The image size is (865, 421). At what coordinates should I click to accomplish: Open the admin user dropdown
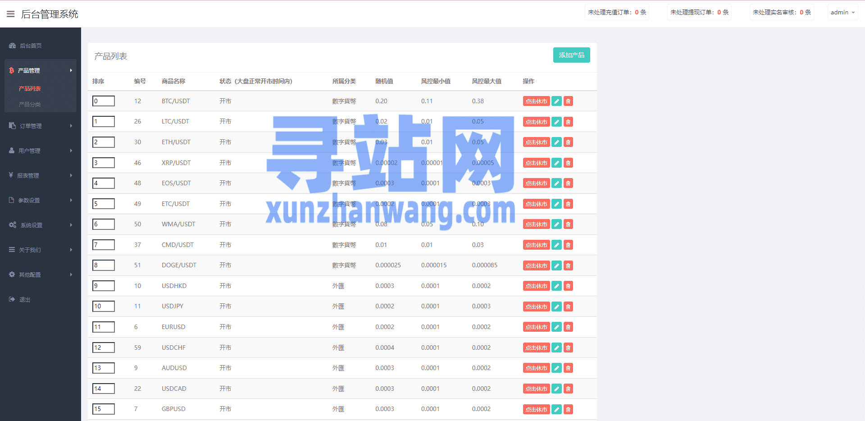[842, 13]
